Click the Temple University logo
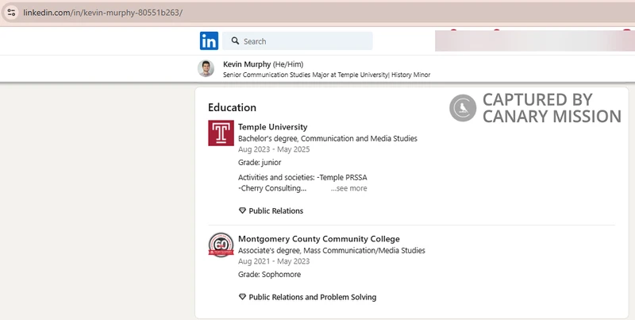Image resolution: width=635 pixels, height=320 pixels. 221,133
